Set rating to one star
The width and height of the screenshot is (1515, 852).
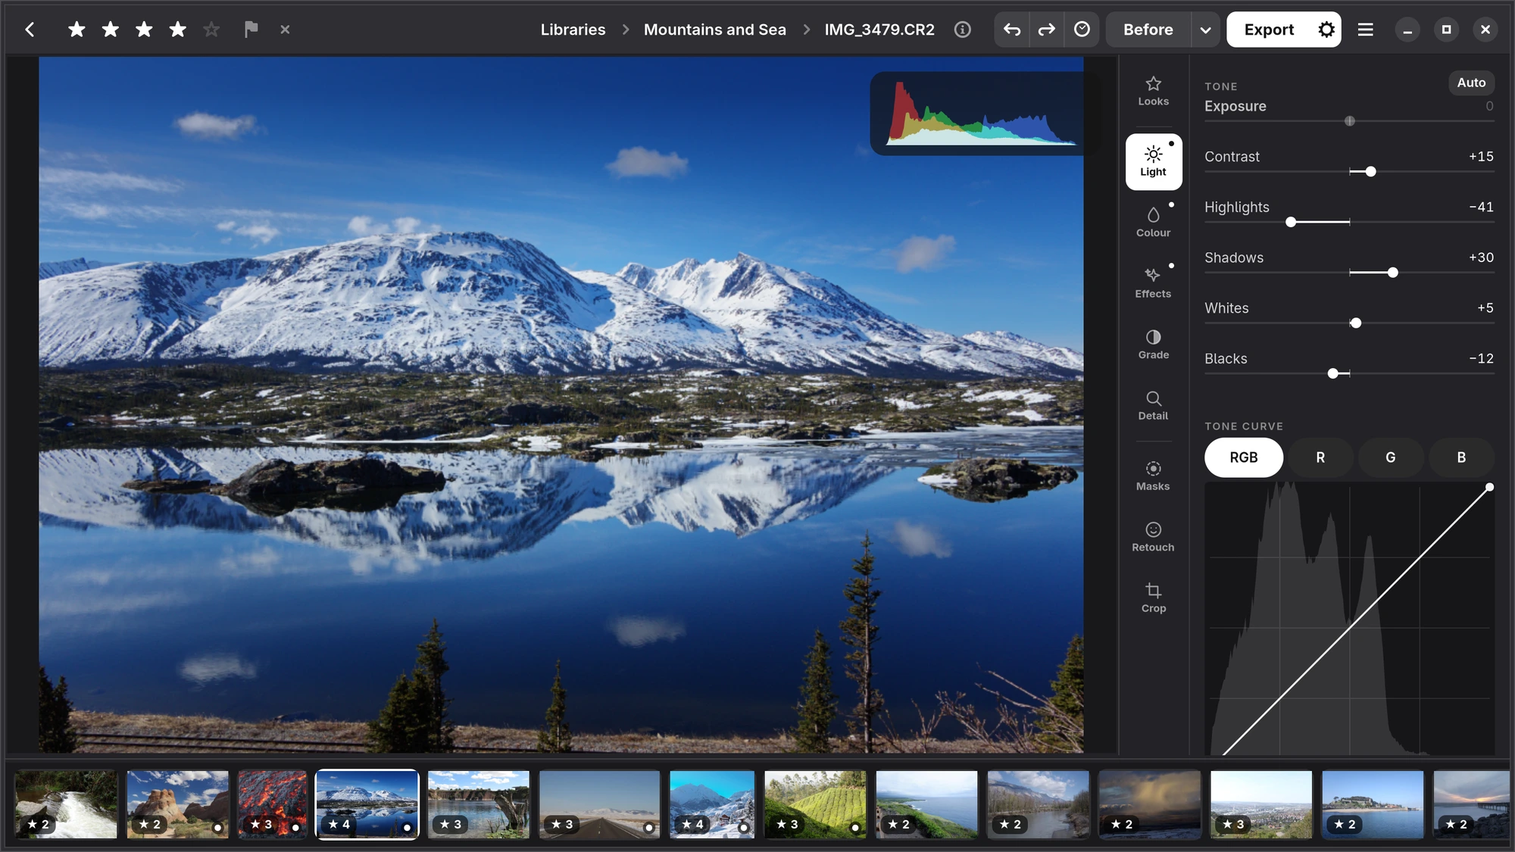pos(77,30)
